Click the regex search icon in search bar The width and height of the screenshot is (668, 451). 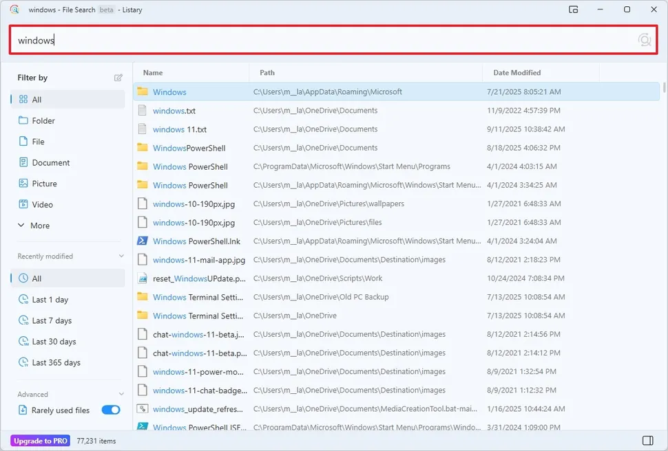coord(645,39)
